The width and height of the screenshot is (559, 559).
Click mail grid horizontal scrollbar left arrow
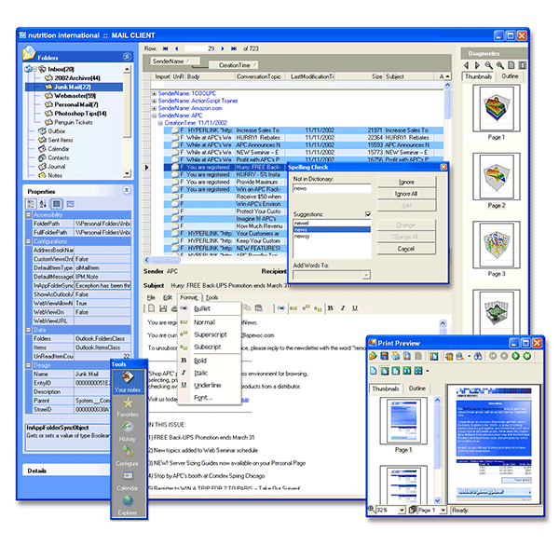(146, 260)
